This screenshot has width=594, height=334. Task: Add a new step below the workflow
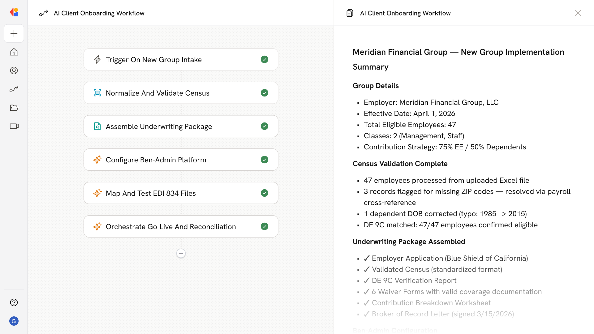point(181,253)
